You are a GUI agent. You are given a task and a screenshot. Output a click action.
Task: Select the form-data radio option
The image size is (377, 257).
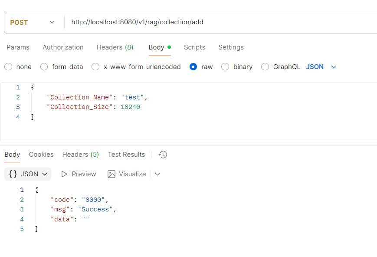[44, 67]
